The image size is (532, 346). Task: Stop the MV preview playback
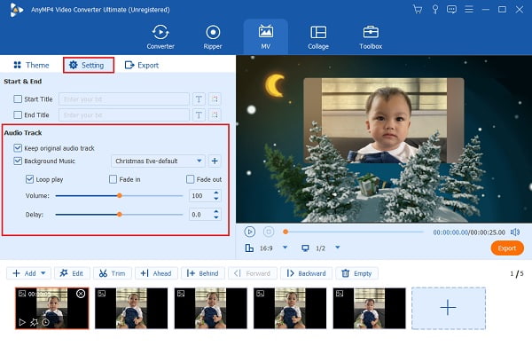pos(269,232)
